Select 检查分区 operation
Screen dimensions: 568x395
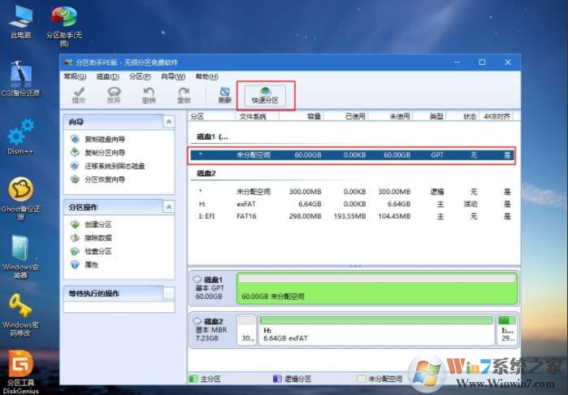(98, 251)
